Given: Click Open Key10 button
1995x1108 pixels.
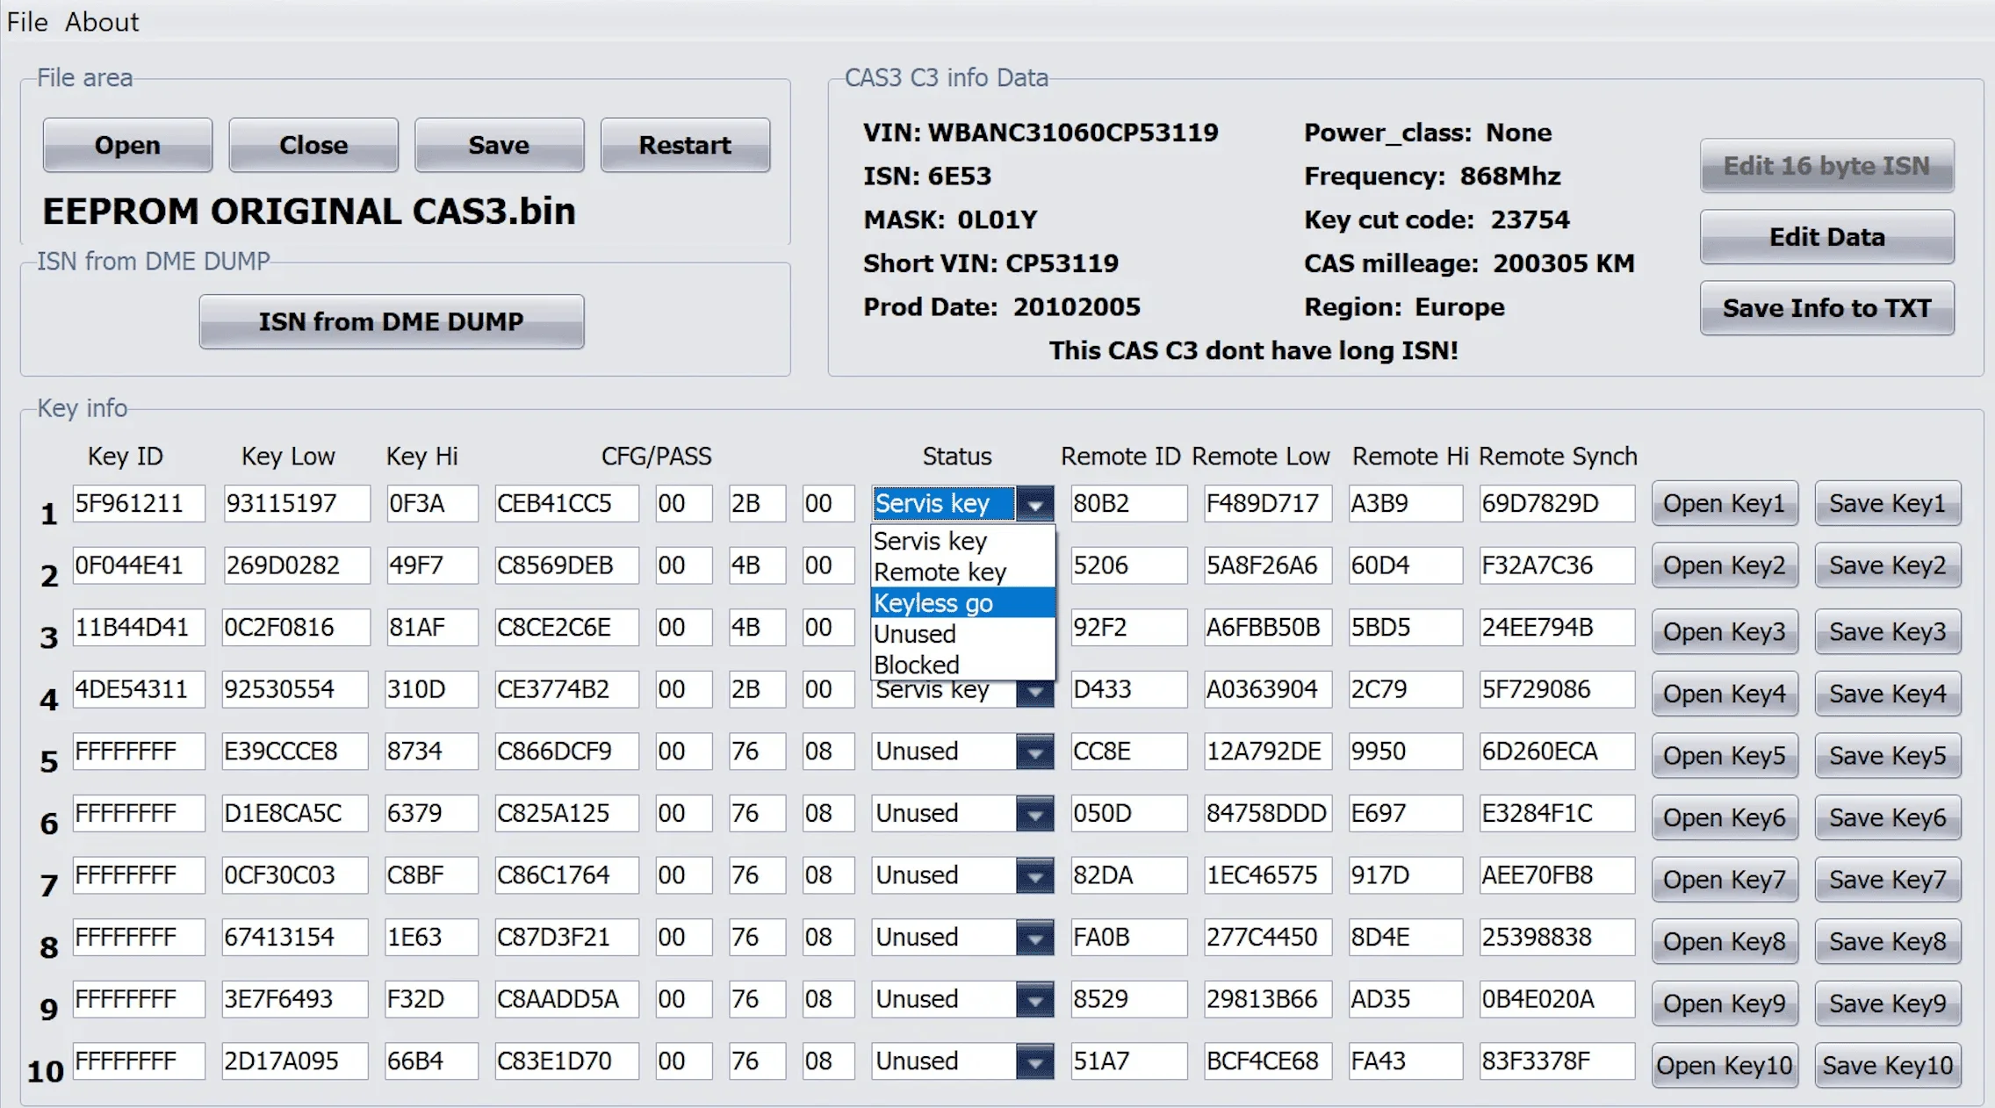Looking at the screenshot, I should click(1725, 1065).
